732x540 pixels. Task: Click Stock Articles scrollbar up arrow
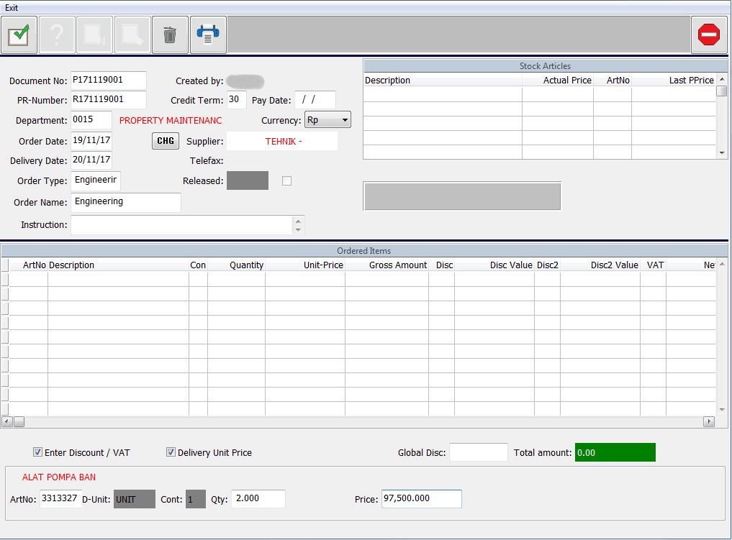722,79
